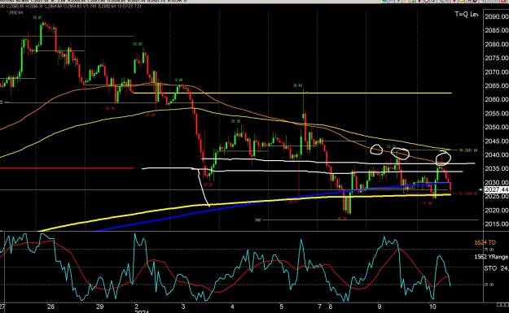509x313 pixels.
Task: Click the 2015.00 price axis label
Action: (x=497, y=224)
